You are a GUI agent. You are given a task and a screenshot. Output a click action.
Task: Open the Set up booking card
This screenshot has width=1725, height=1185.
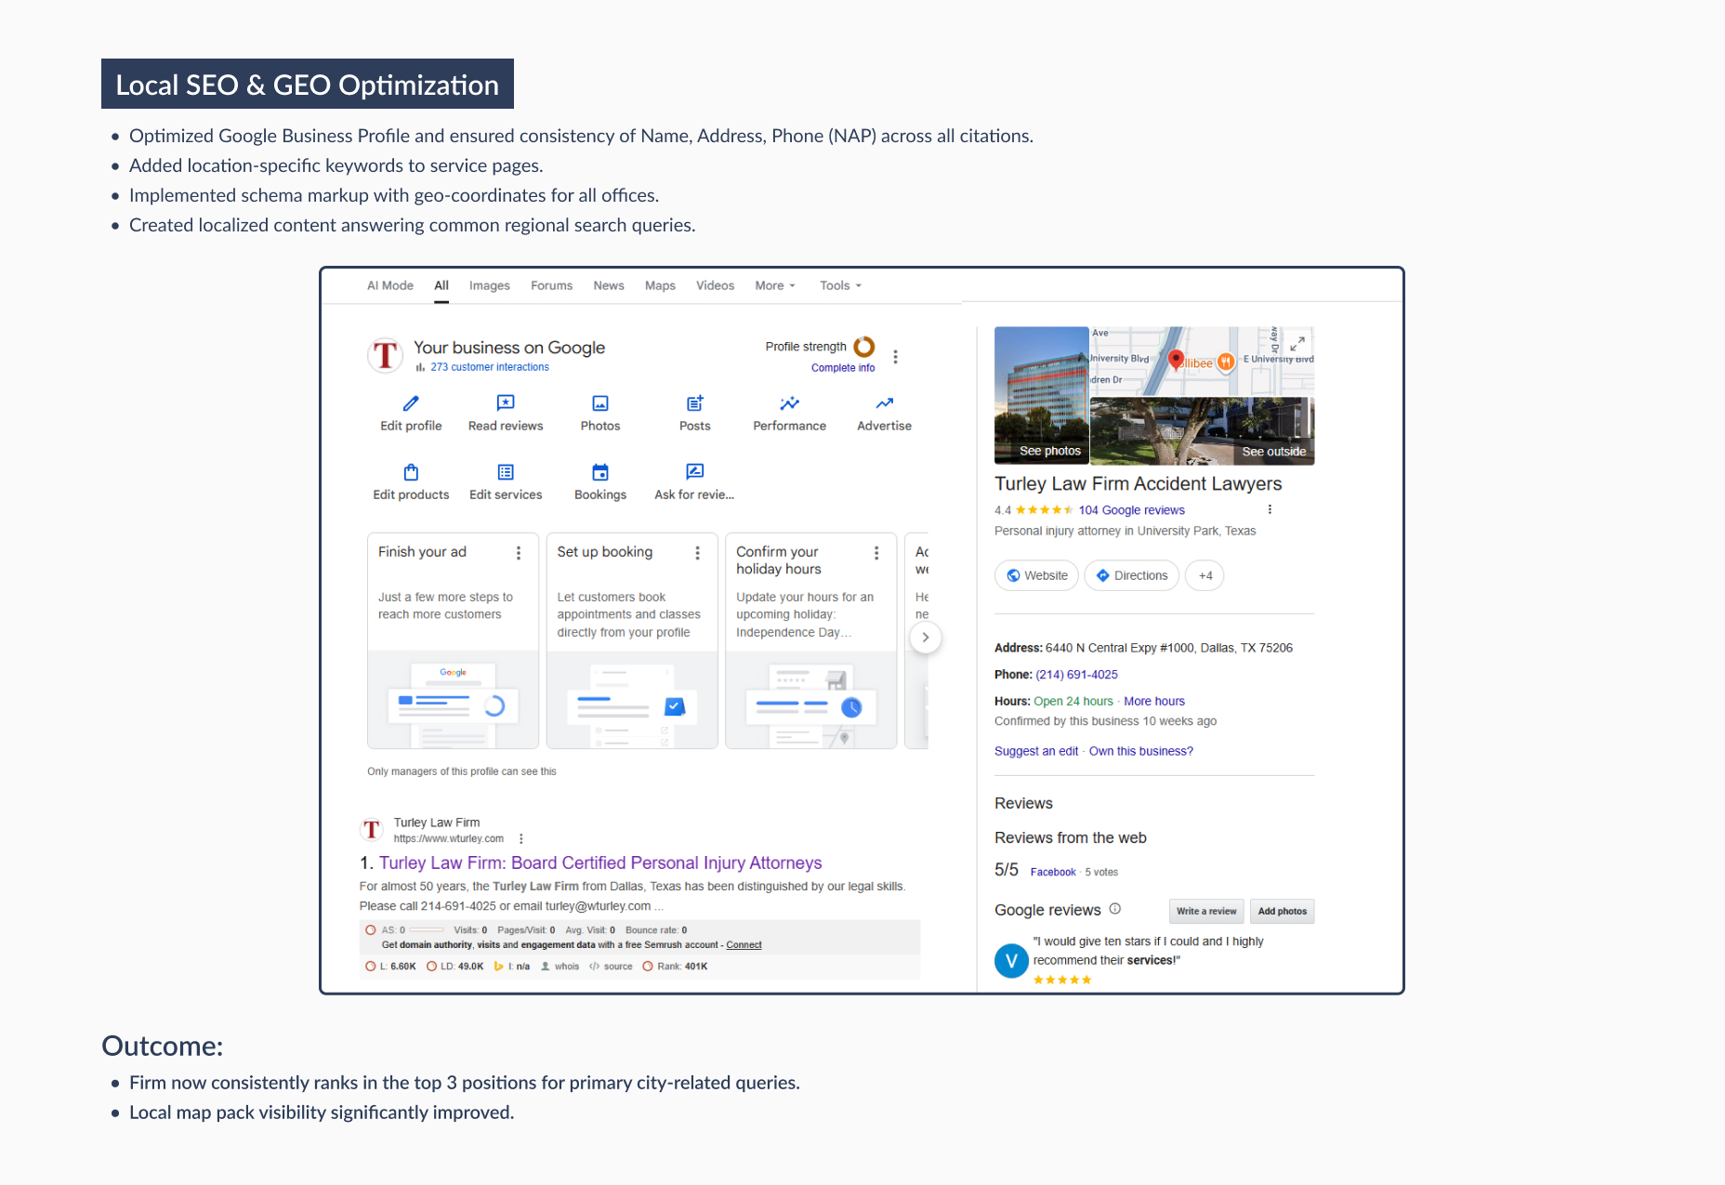pyautogui.click(x=632, y=640)
